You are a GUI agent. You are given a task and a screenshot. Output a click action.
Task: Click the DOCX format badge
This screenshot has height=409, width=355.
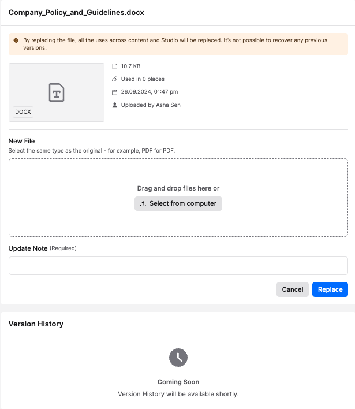[x=23, y=112]
